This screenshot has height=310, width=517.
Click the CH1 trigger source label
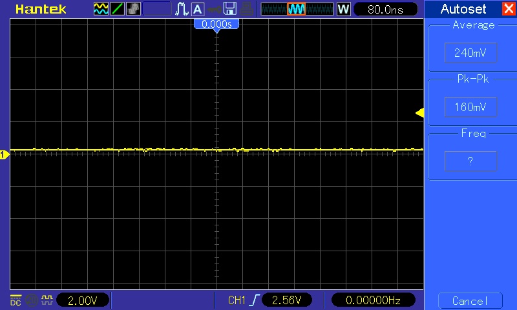coord(237,300)
